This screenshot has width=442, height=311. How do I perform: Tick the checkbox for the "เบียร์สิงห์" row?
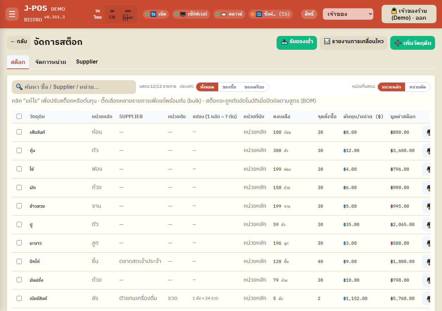(19, 298)
